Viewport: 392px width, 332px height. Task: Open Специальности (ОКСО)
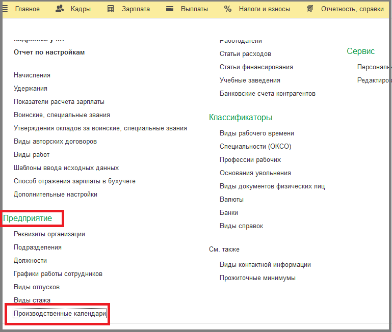[255, 147]
